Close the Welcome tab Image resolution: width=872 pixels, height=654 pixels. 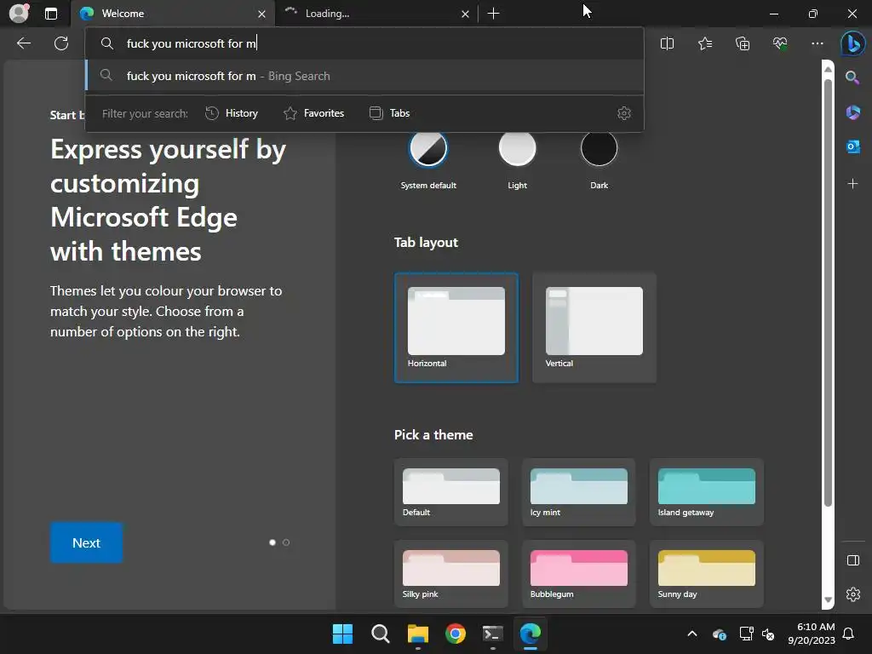[x=261, y=14]
